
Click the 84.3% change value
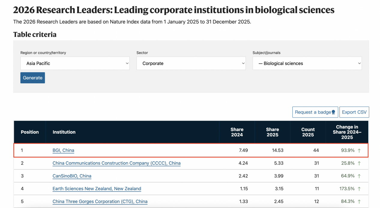(x=348, y=201)
